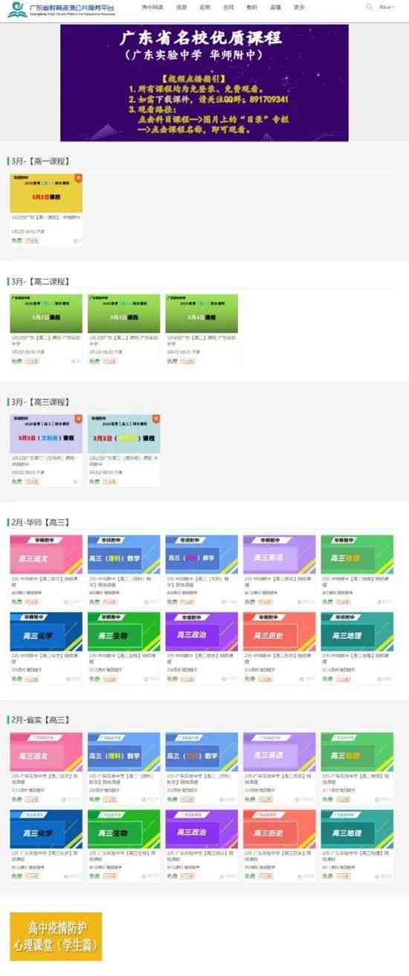Screen dimensions: 409x976
Task: Select the 高中网课 navigation tab
Action: pyautogui.click(x=152, y=7)
